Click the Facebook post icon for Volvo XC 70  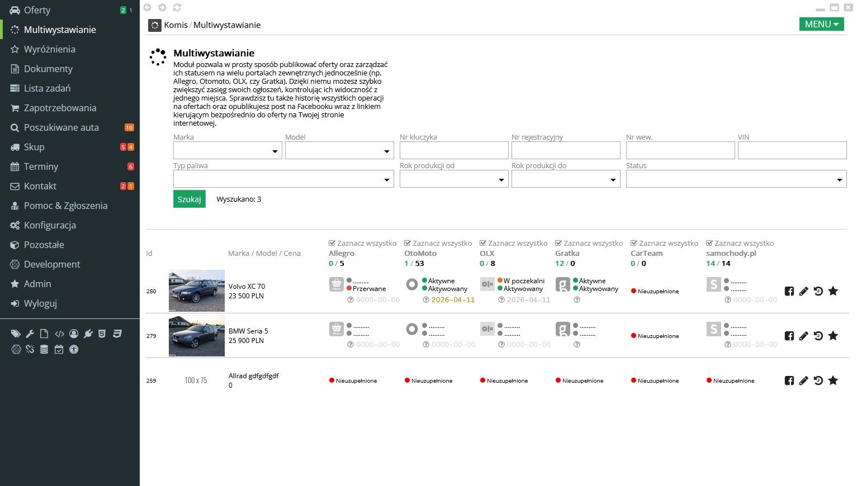[x=789, y=291]
